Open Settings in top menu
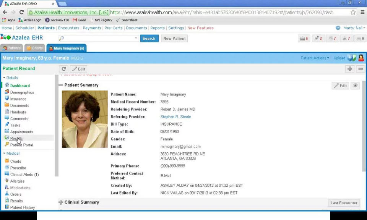Viewport: 367px width, 220px height. click(176, 28)
